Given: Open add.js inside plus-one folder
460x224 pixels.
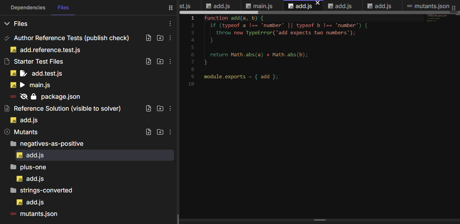Looking at the screenshot, I should point(35,179).
